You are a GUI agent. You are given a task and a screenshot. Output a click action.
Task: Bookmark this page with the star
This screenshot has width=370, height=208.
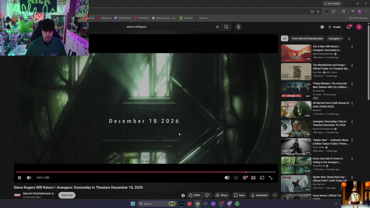[x=318, y=12]
